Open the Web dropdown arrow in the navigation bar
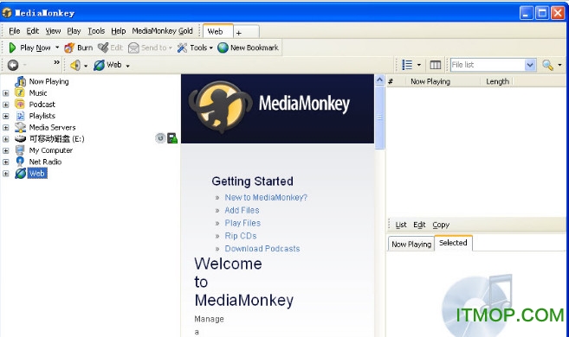 coord(127,66)
